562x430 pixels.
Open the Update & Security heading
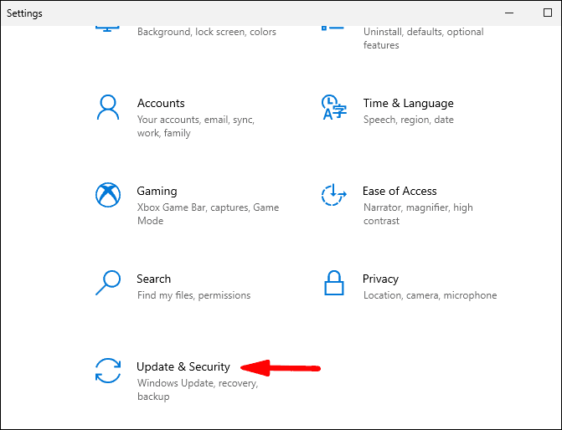pyautogui.click(x=183, y=366)
